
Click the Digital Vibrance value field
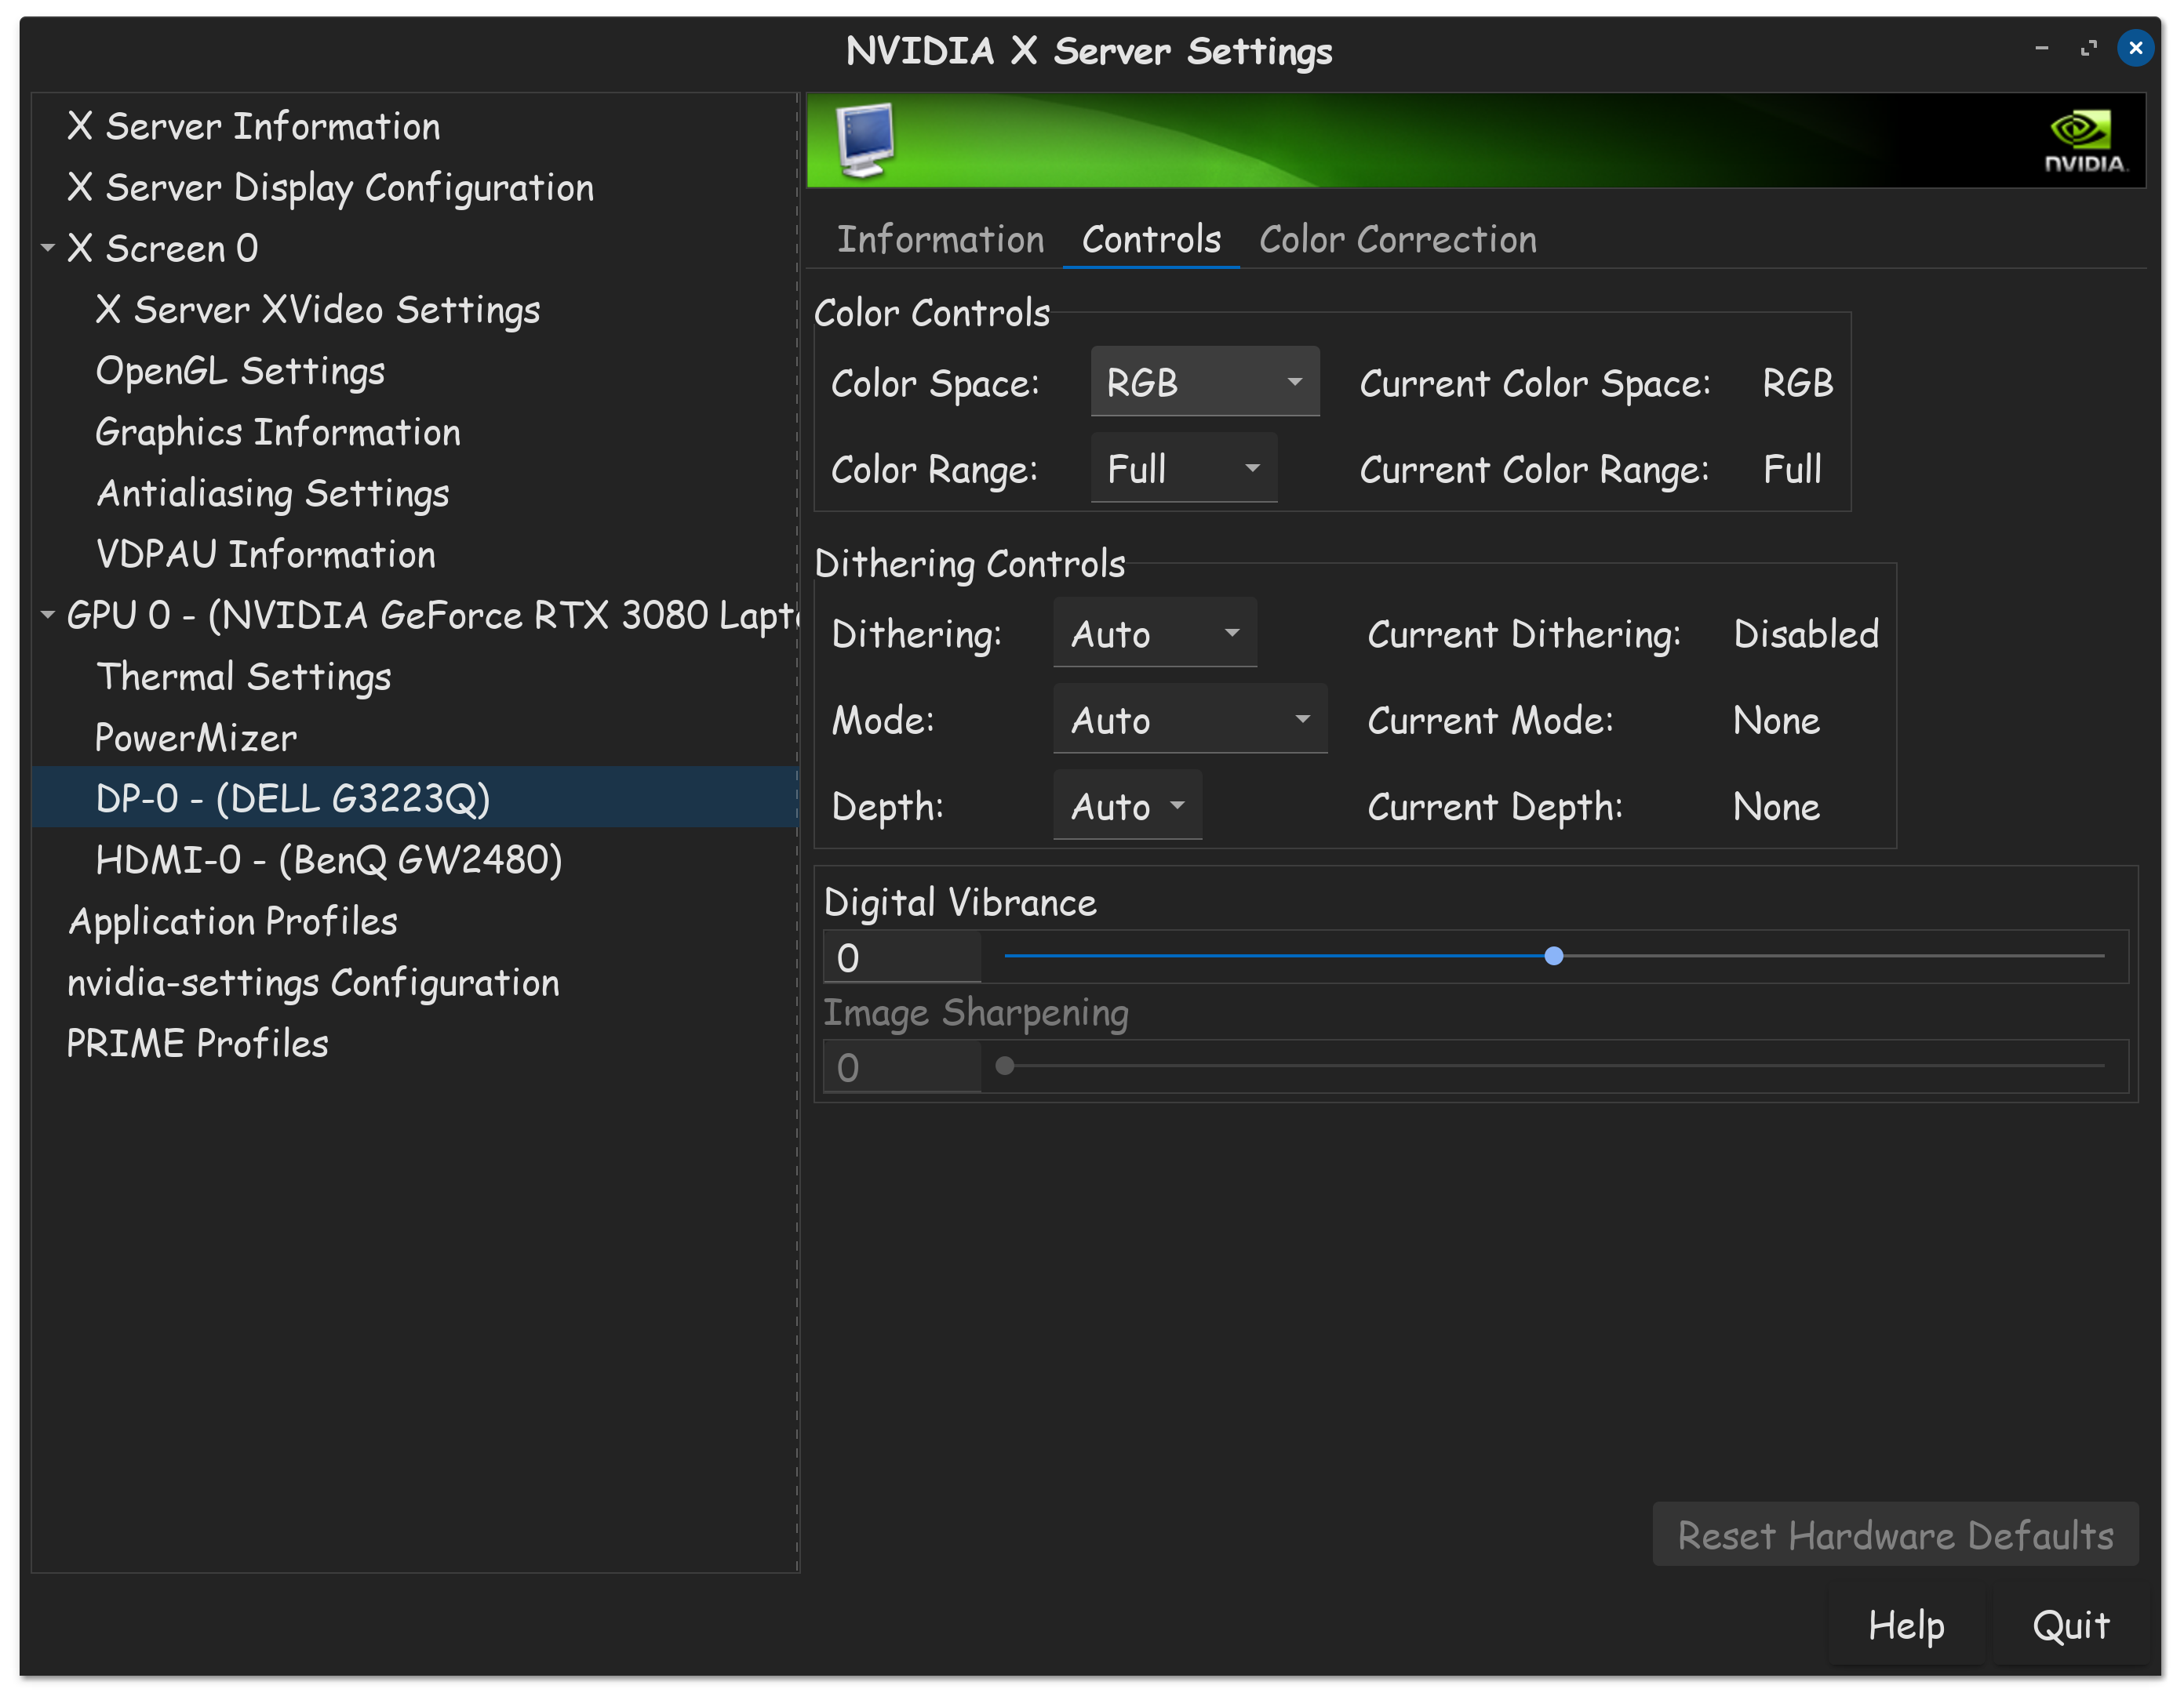click(x=901, y=957)
